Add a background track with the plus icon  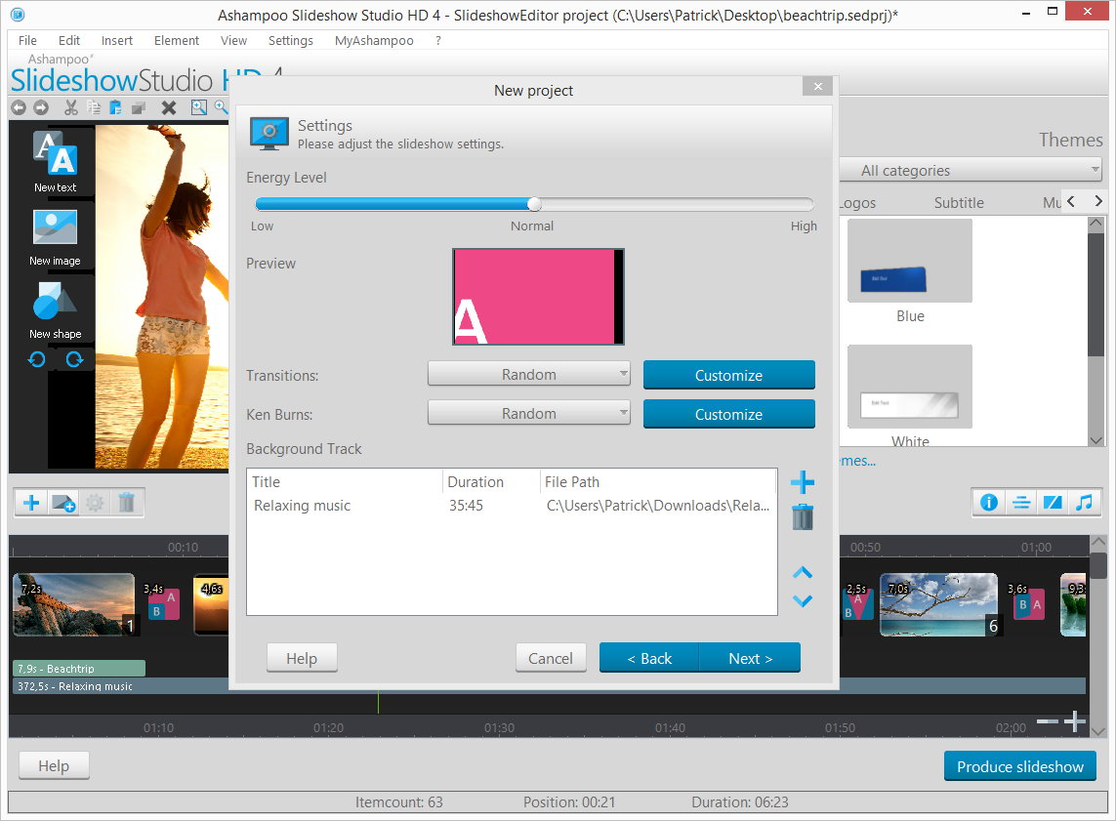pyautogui.click(x=802, y=481)
